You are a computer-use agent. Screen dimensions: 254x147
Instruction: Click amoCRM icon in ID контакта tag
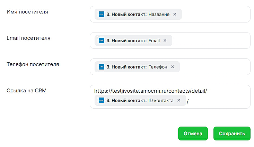(x=102, y=100)
